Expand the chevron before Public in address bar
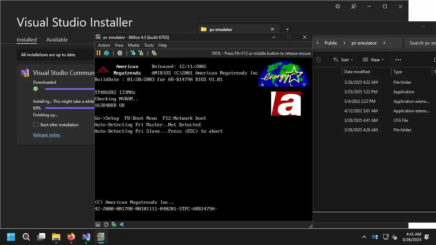Viewport: 436px width, 245px height. click(x=317, y=43)
